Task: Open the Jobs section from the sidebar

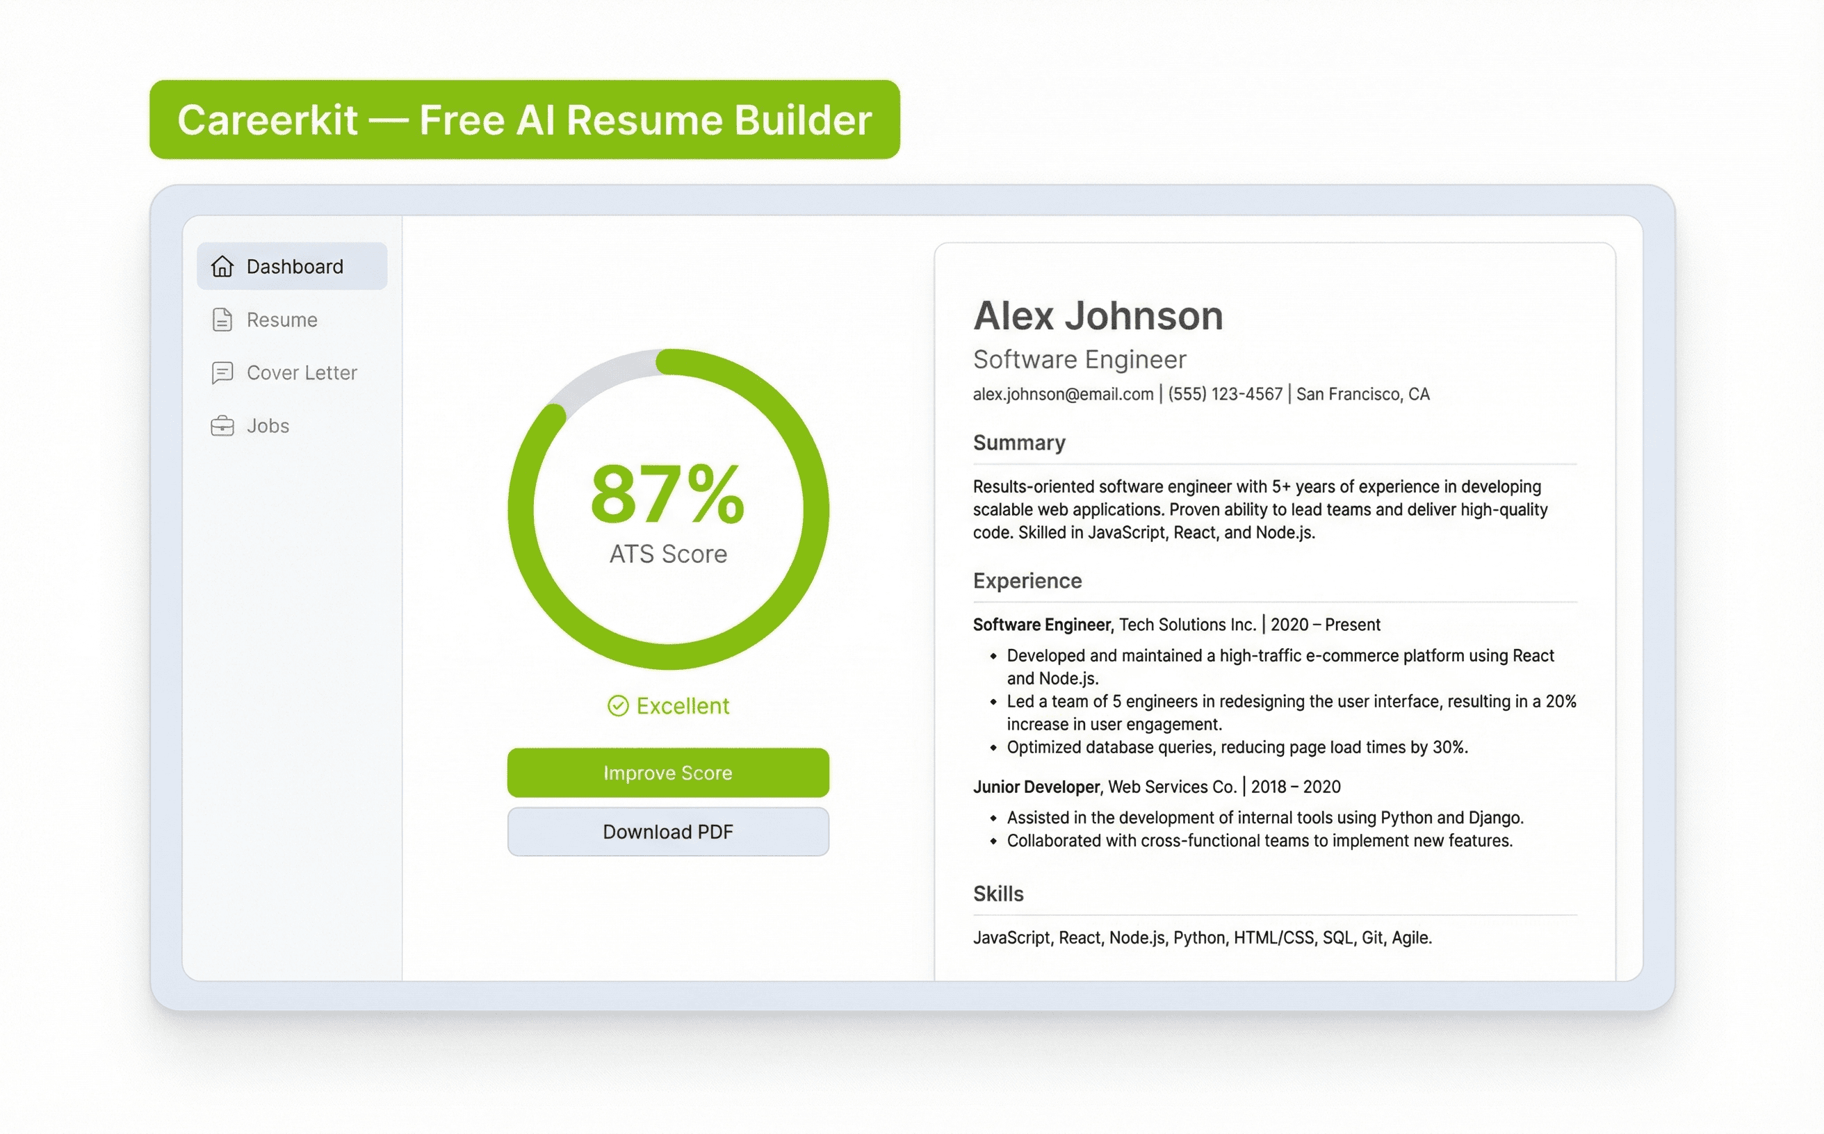Action: (267, 426)
